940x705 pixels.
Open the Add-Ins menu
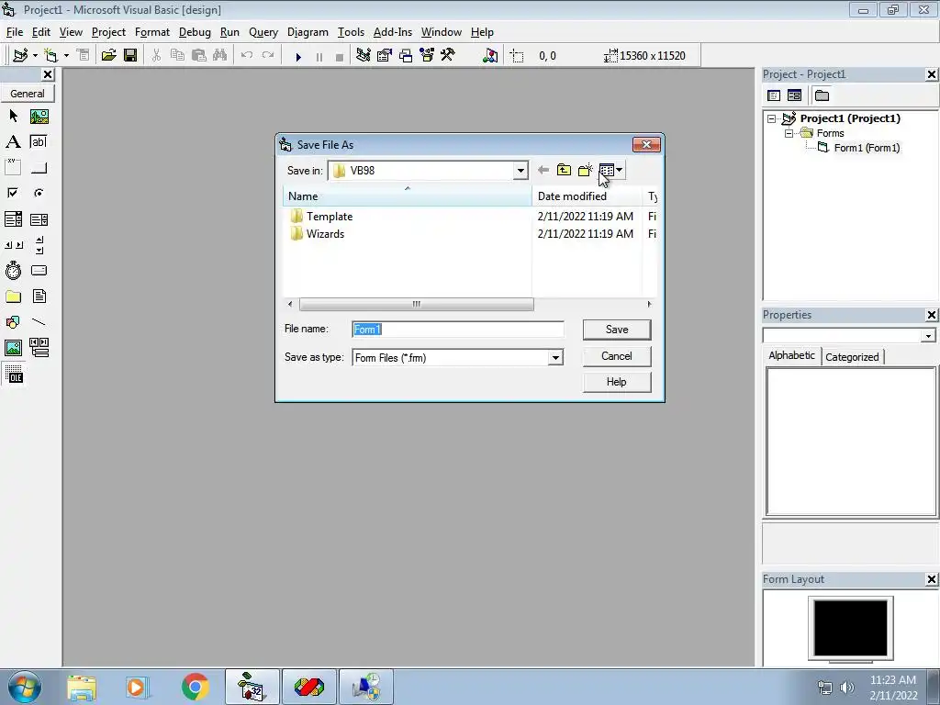pyautogui.click(x=393, y=32)
